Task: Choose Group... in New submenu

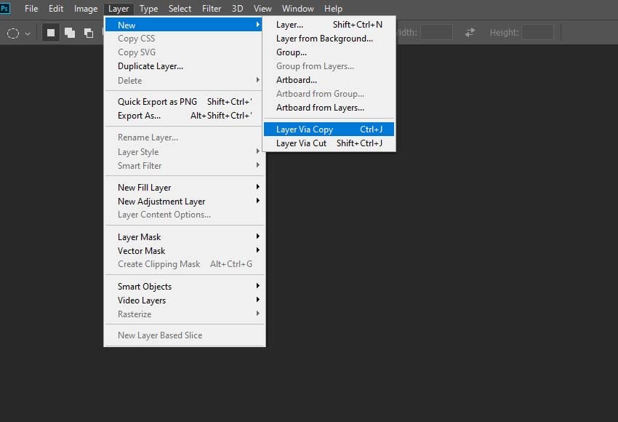Action: pos(329,52)
